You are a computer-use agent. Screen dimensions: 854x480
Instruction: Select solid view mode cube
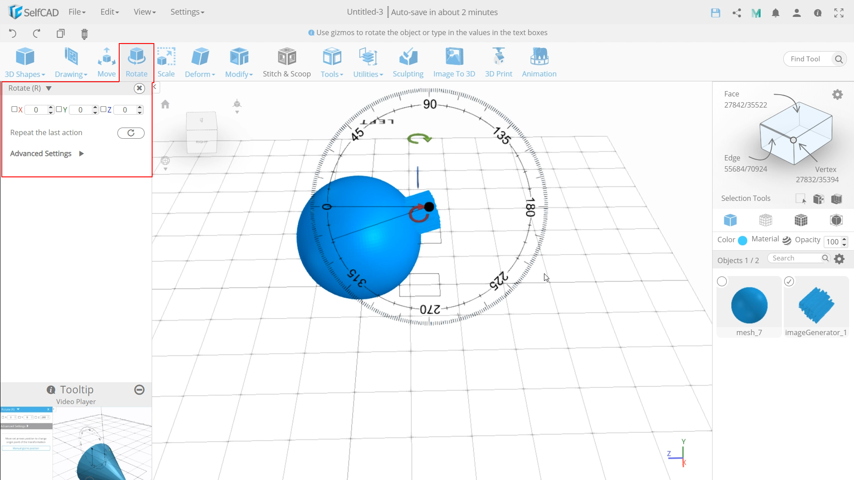point(730,220)
